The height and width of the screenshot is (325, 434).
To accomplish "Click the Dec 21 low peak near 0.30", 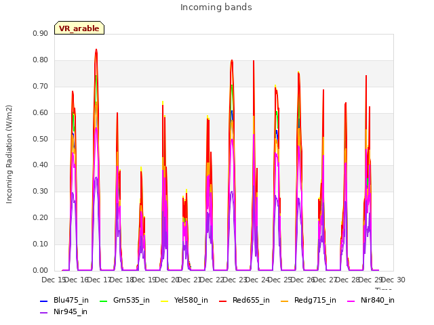I will [186, 192].
